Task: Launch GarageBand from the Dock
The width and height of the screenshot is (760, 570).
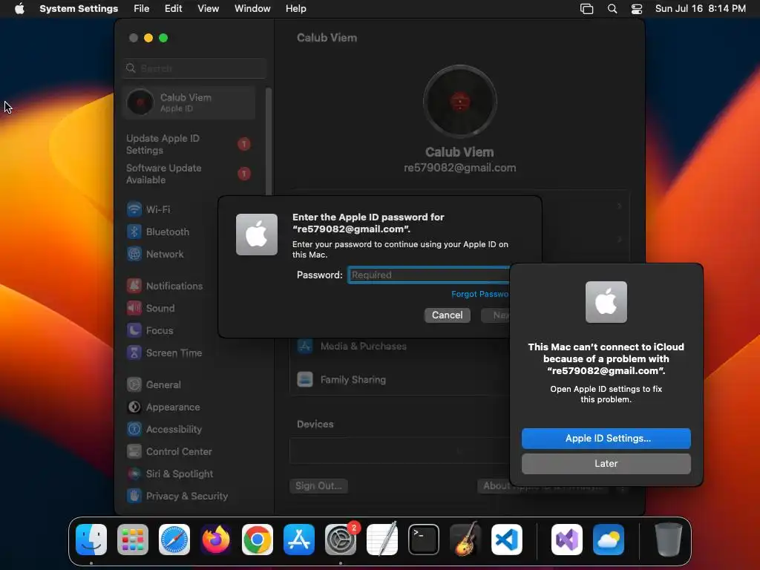Action: (x=465, y=540)
